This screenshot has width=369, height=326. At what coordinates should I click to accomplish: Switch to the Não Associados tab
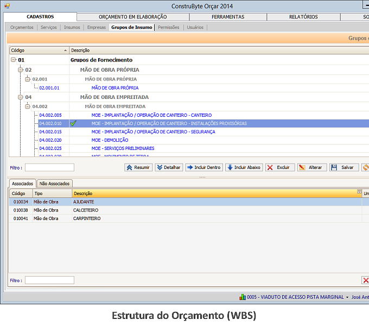[54, 184]
